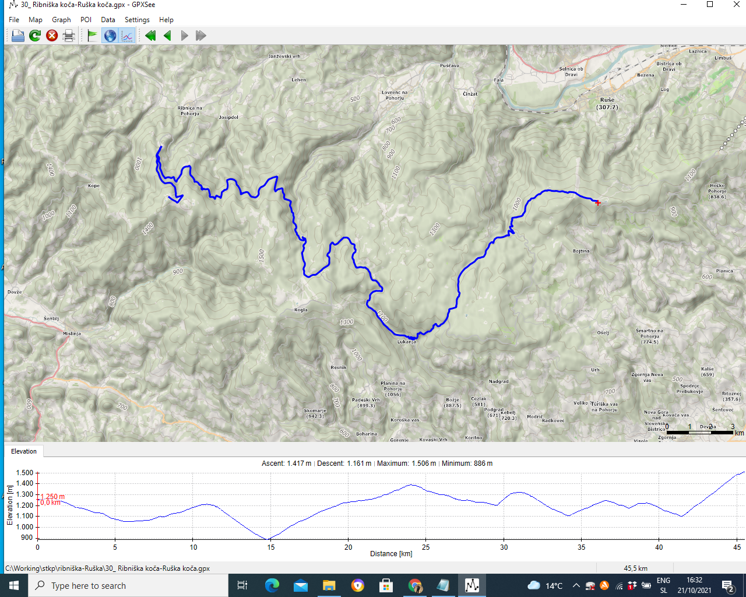
Task: Open the Help menu
Action: pos(166,20)
